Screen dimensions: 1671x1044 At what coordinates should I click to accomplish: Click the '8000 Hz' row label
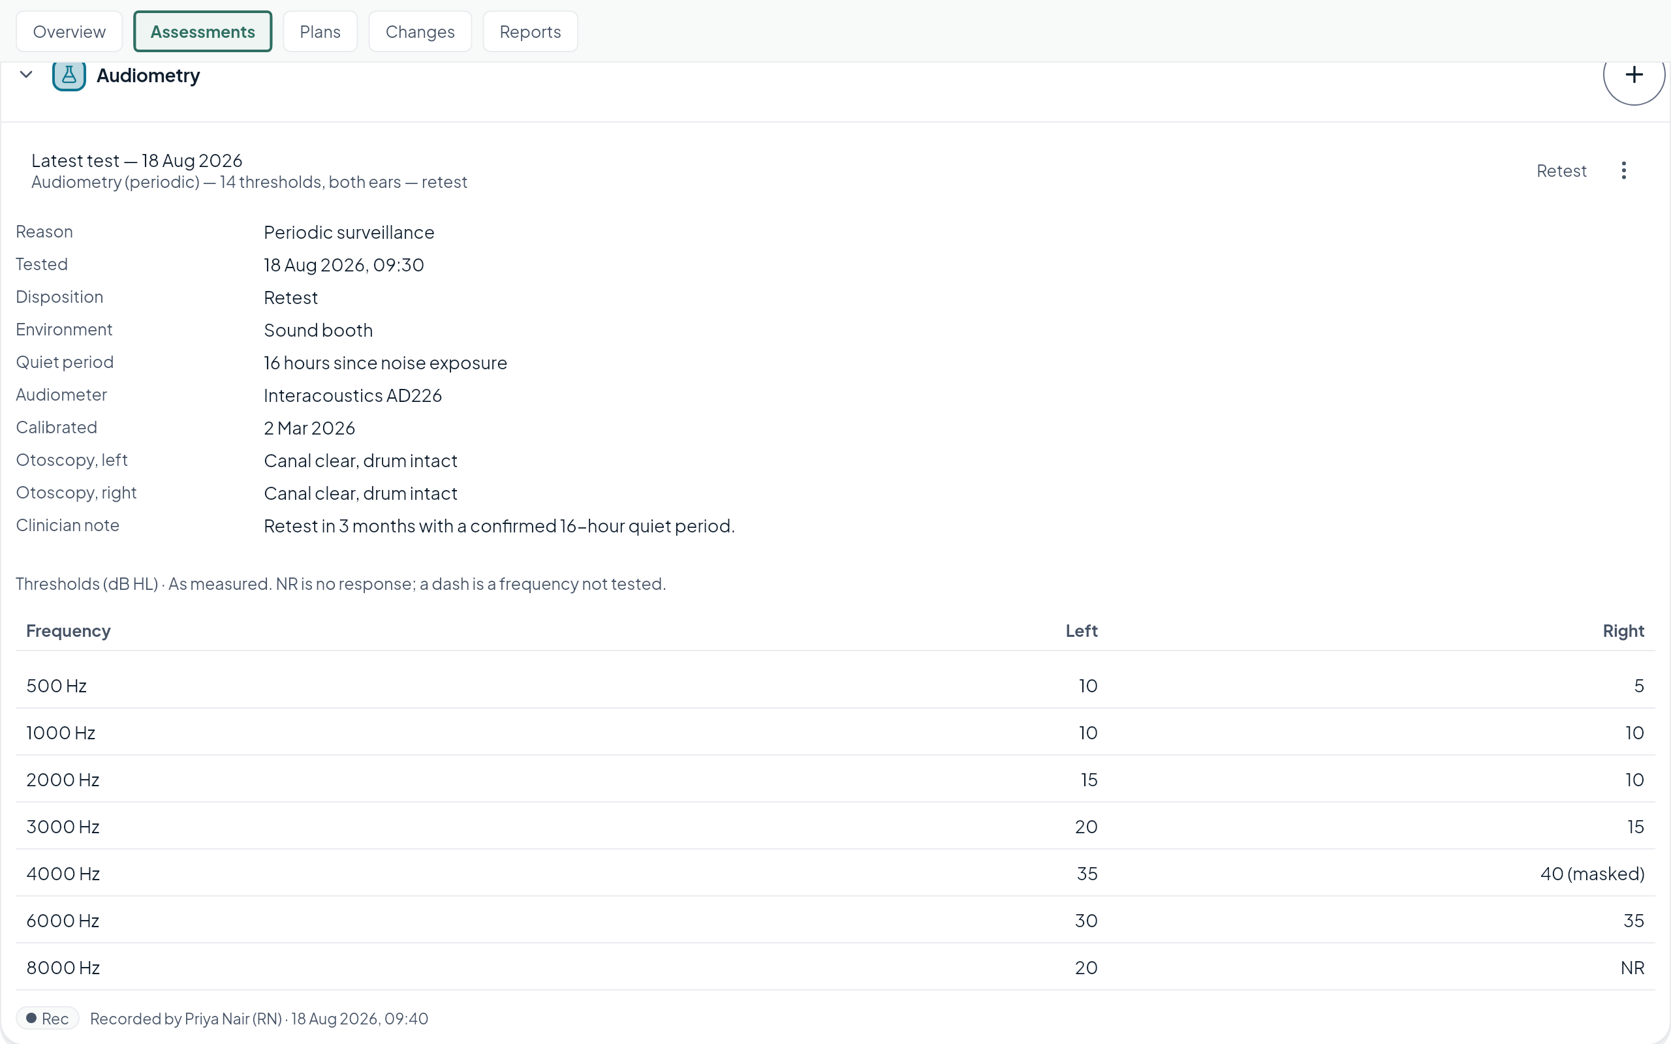[x=63, y=968]
